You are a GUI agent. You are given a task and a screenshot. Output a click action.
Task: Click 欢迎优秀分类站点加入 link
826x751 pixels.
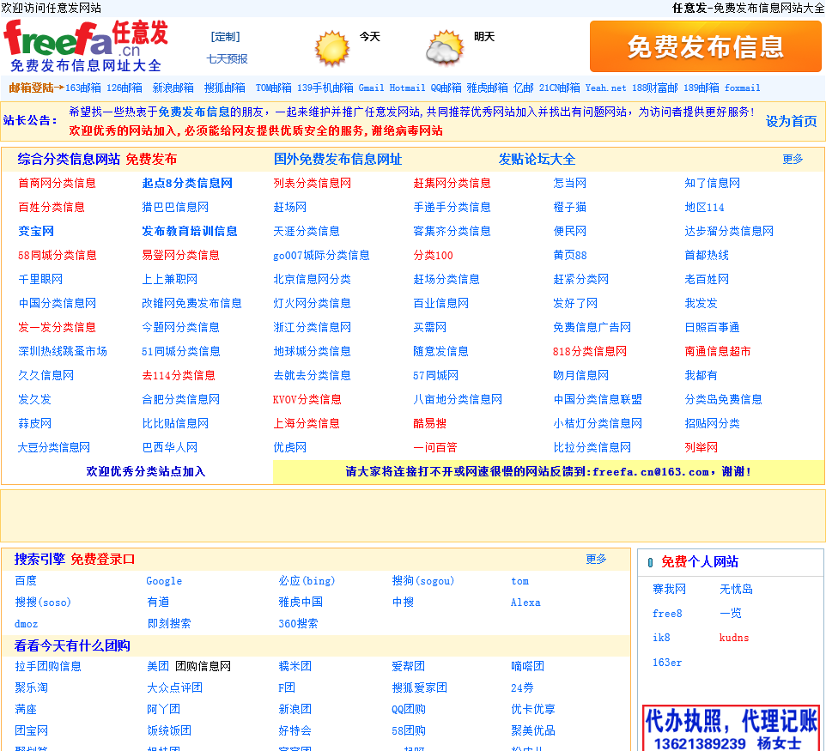(146, 472)
